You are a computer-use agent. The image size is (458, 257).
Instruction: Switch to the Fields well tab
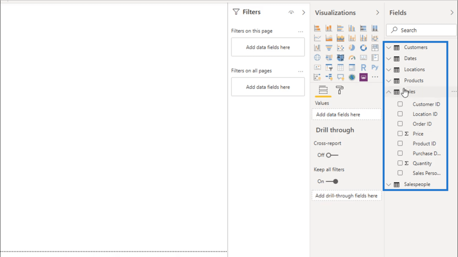coord(323,90)
